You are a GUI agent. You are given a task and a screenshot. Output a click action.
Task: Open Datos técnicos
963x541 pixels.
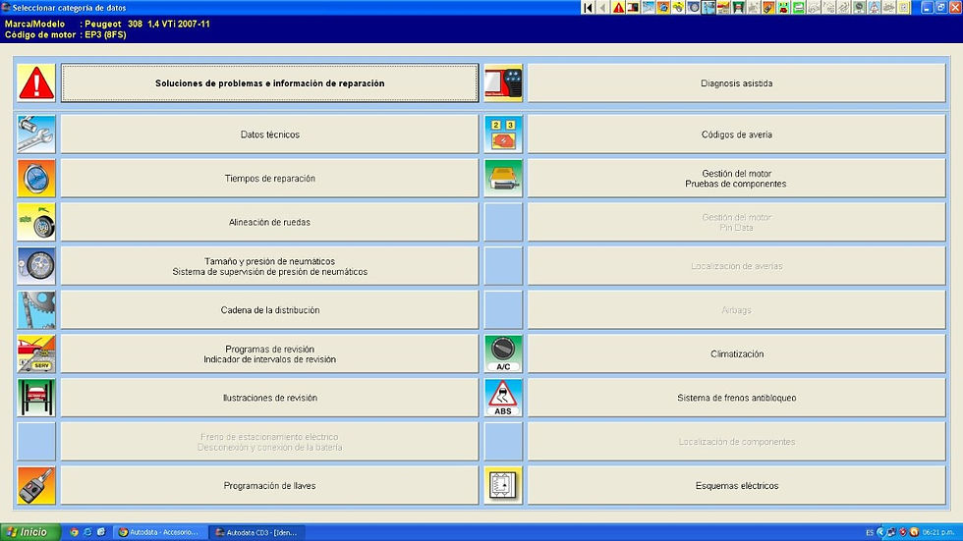(x=269, y=135)
